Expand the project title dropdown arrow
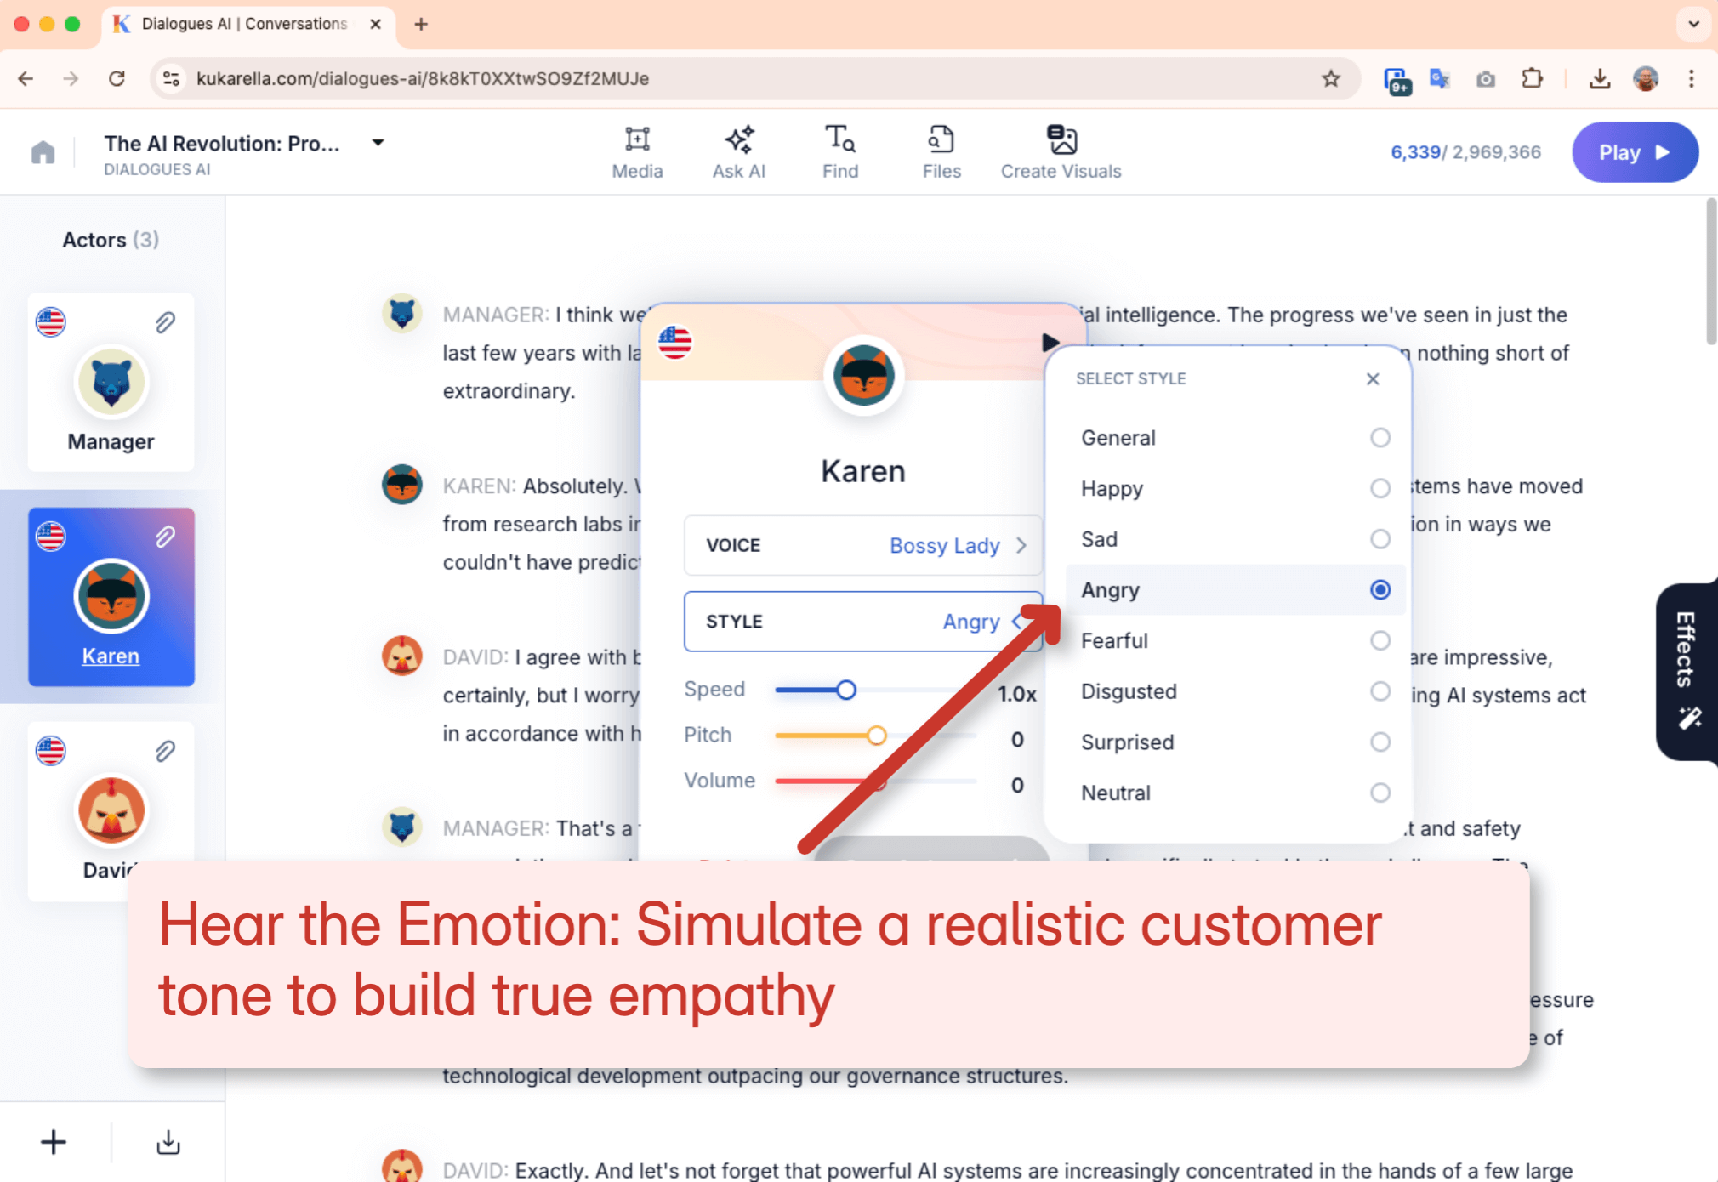 [x=378, y=143]
